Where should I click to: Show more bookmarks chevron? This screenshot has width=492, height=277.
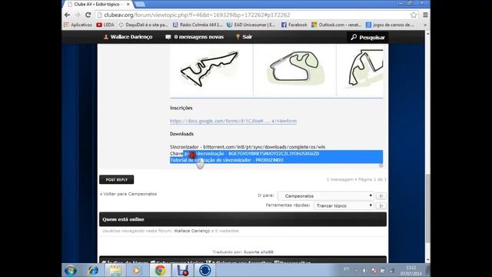click(x=425, y=25)
